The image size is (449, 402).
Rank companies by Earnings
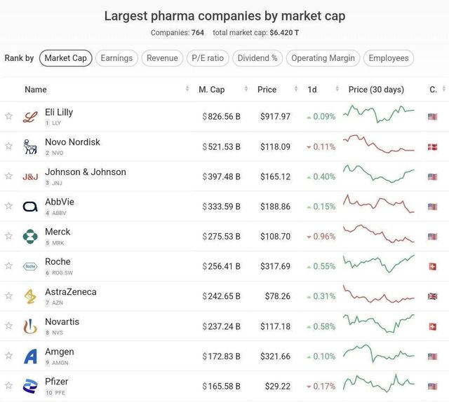[116, 58]
